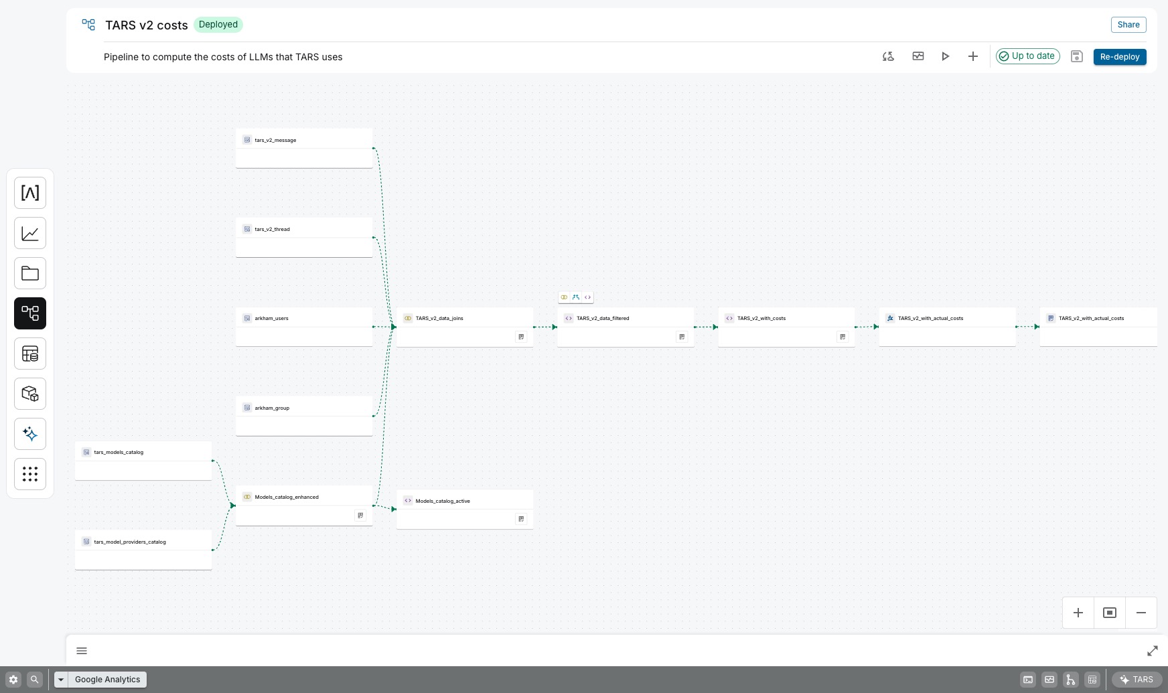The image size is (1168, 693).
Task: Add a node with the plus icon
Action: tap(973, 56)
